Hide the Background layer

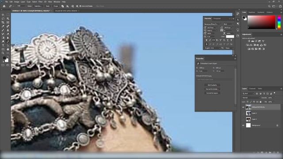click(243, 125)
